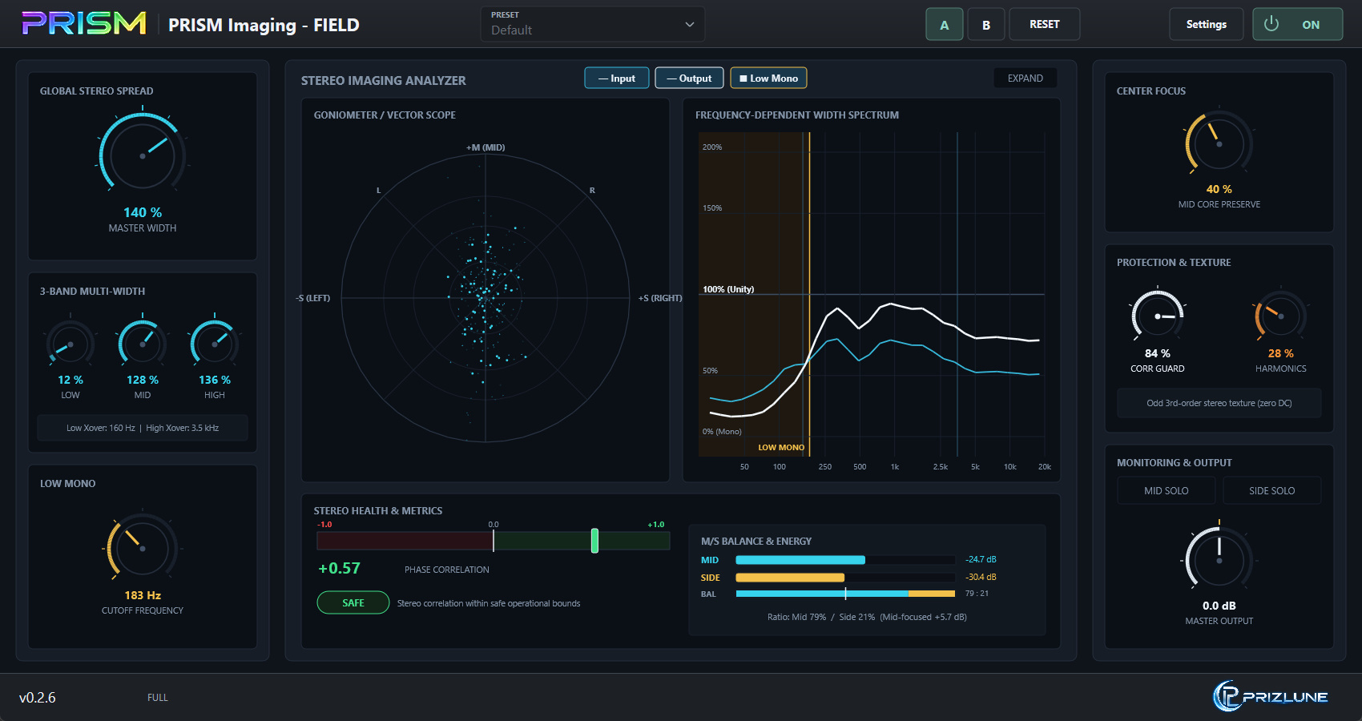This screenshot has height=721, width=1362.
Task: Click the 'FULL' label in footer
Action: coord(158,698)
